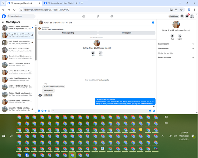Click the Find friends button
Viewport: 198px width, 158px height.
click(174, 16)
